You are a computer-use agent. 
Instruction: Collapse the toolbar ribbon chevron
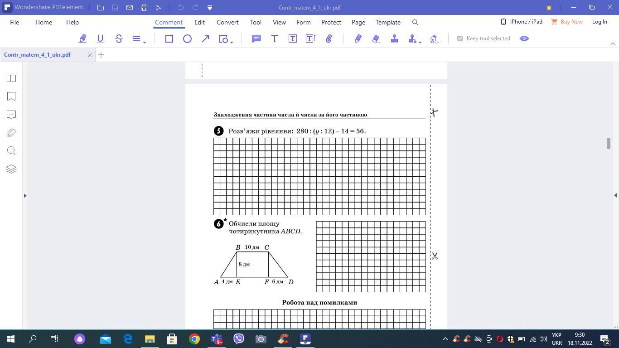tap(613, 43)
